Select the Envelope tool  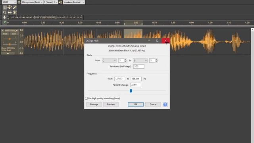pyautogui.click(x=10, y=8)
